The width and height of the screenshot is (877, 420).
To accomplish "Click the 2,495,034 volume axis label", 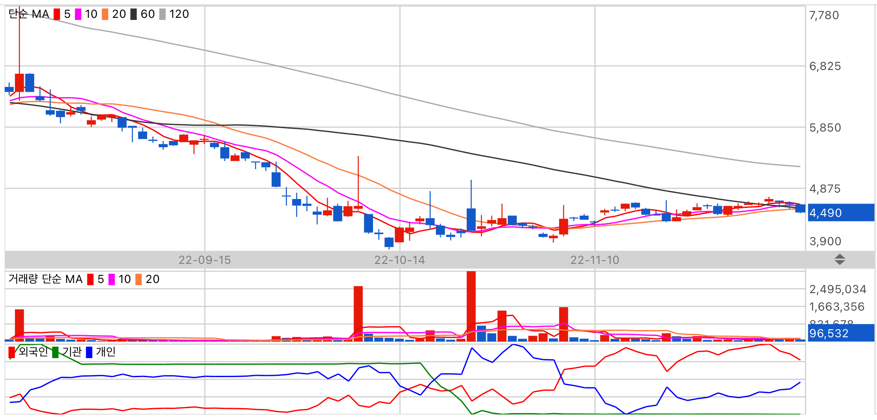I will (x=838, y=289).
